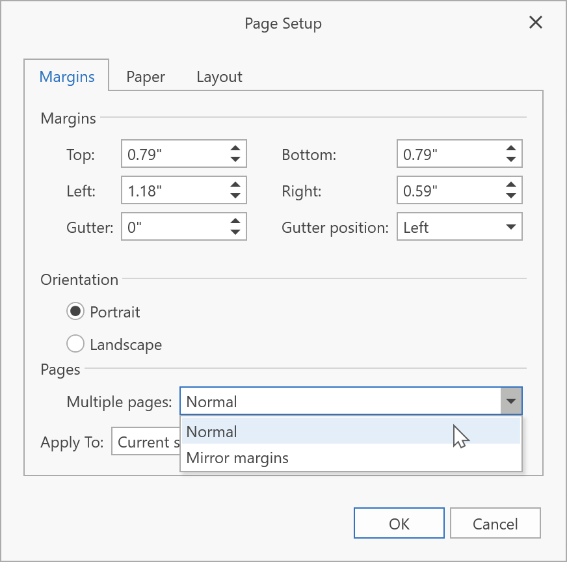
Task: Increase the Top margin with up arrow
Action: pyautogui.click(x=235, y=149)
